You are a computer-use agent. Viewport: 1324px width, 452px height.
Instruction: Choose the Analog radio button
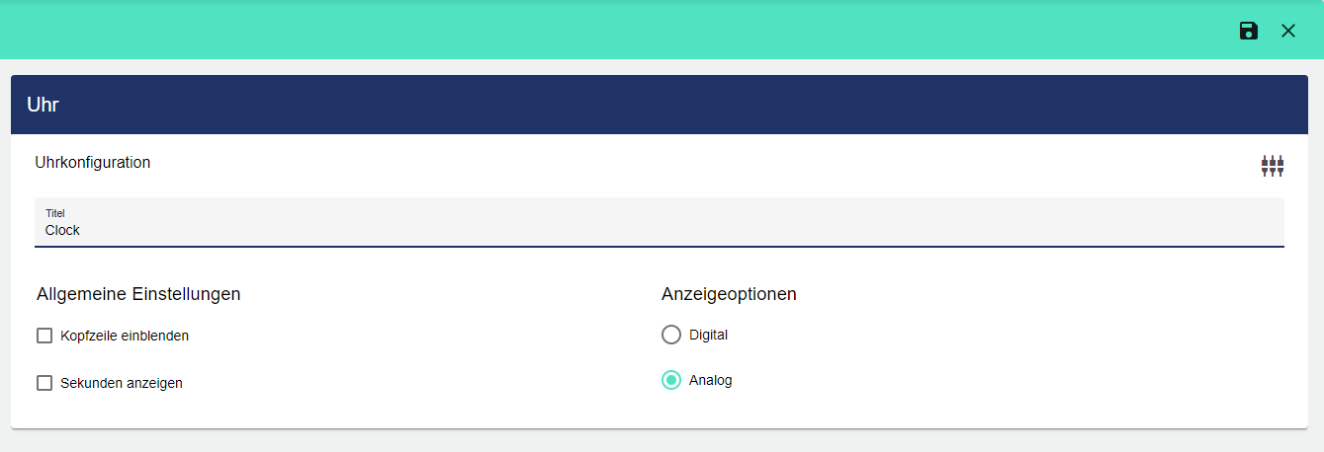click(671, 380)
